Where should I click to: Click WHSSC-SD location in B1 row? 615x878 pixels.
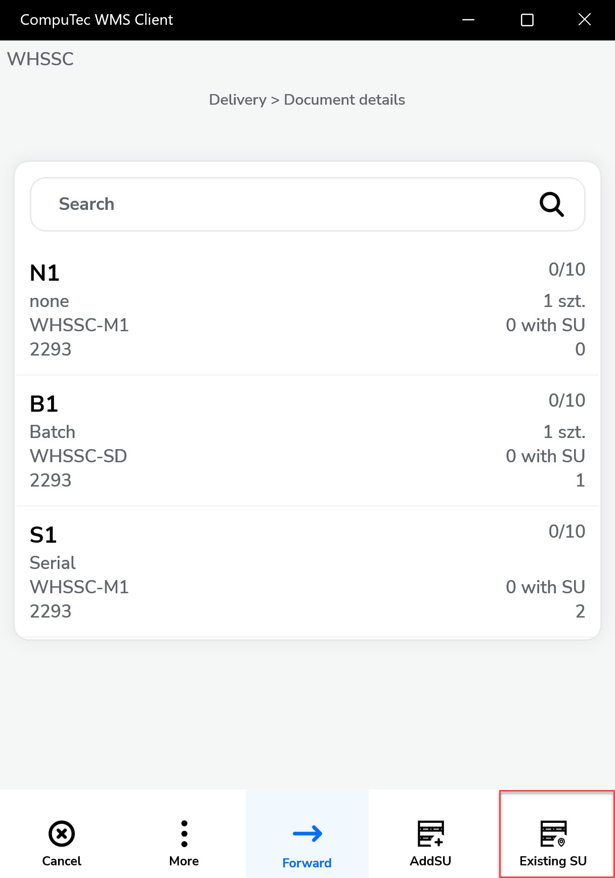coord(78,456)
